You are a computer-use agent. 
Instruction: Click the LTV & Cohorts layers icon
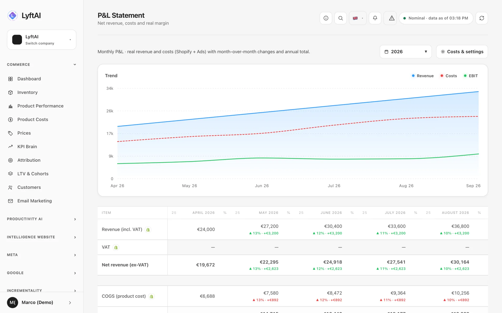point(10,174)
